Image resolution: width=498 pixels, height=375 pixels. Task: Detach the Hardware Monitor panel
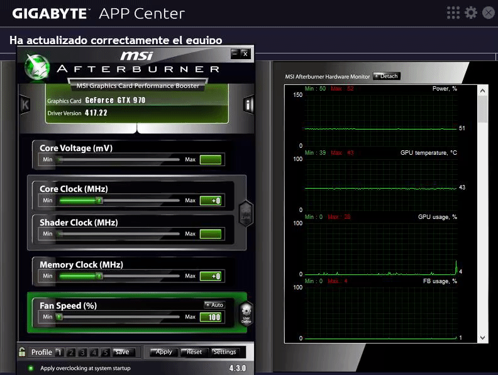click(387, 76)
